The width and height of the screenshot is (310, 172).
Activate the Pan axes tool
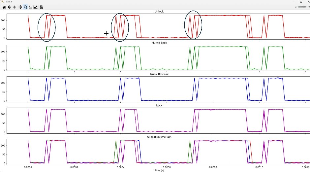(x=20, y=7)
